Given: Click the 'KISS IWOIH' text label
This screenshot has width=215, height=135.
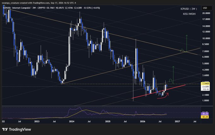Looking at the screenshot, I should (189, 14).
